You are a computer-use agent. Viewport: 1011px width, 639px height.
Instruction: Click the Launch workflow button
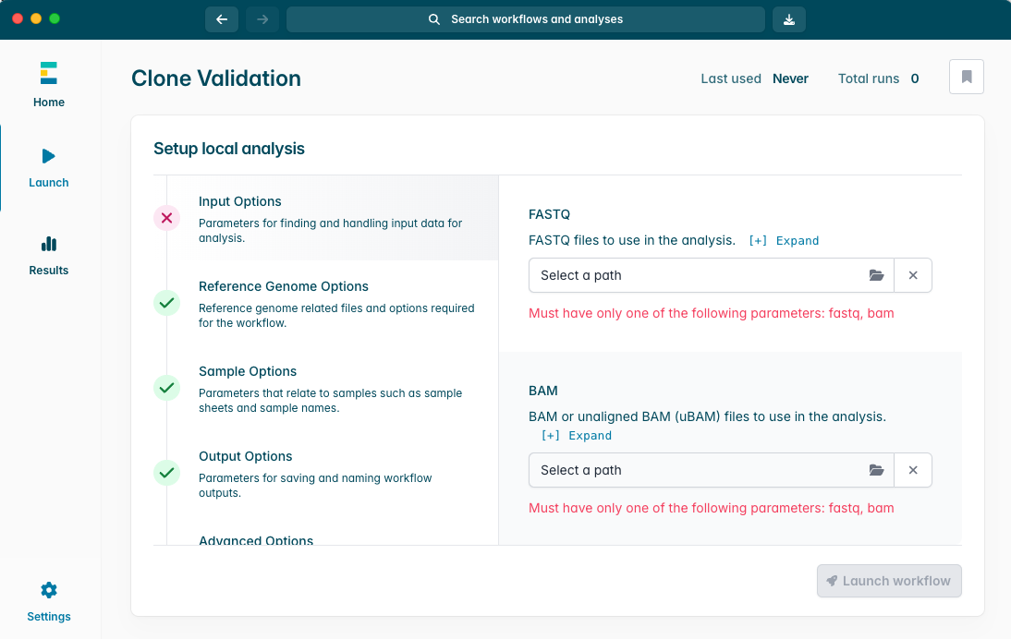tap(888, 581)
